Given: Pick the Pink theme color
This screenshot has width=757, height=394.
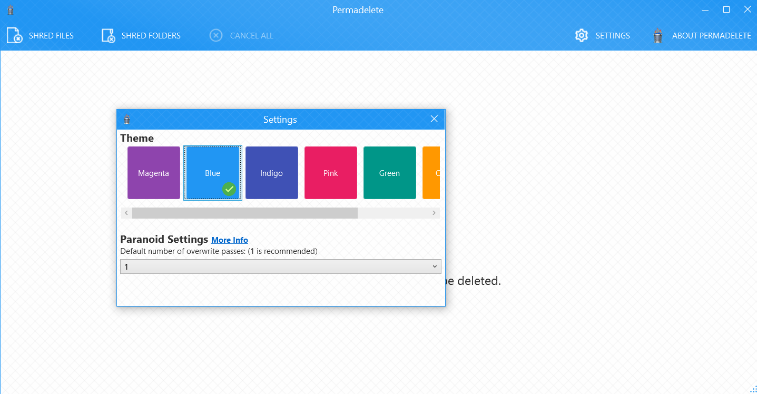Looking at the screenshot, I should coord(331,173).
